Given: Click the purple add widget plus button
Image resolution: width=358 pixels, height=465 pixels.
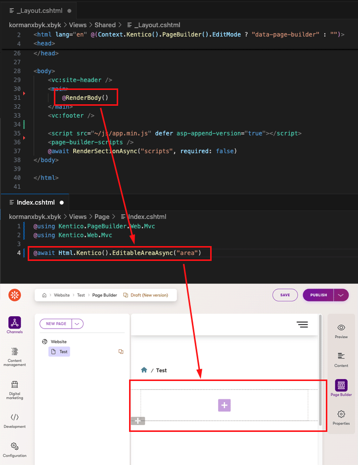Looking at the screenshot, I should click(224, 405).
